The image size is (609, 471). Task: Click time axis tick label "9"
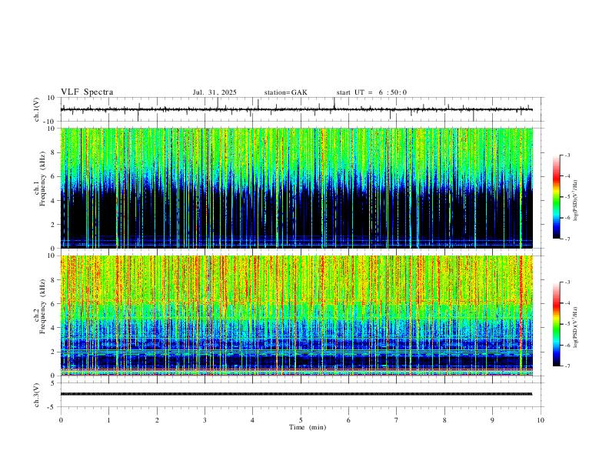(x=492, y=420)
